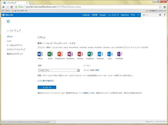The height and width of the screenshot is (125, 168).
Task: Bookmark this page with the star icon
Action: click(160, 7)
